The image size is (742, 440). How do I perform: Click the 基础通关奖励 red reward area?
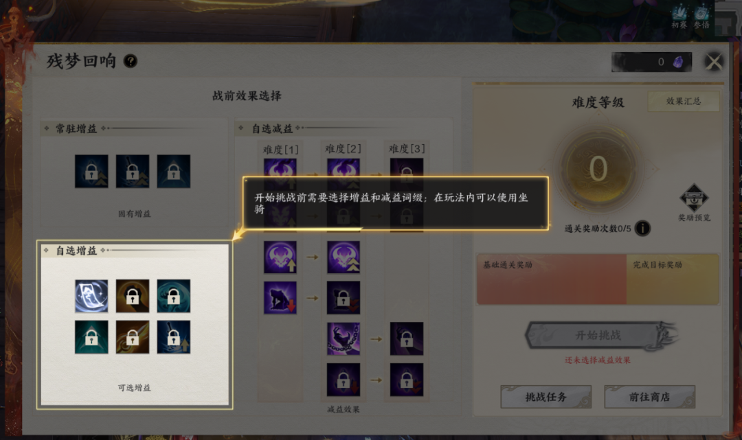(551, 279)
